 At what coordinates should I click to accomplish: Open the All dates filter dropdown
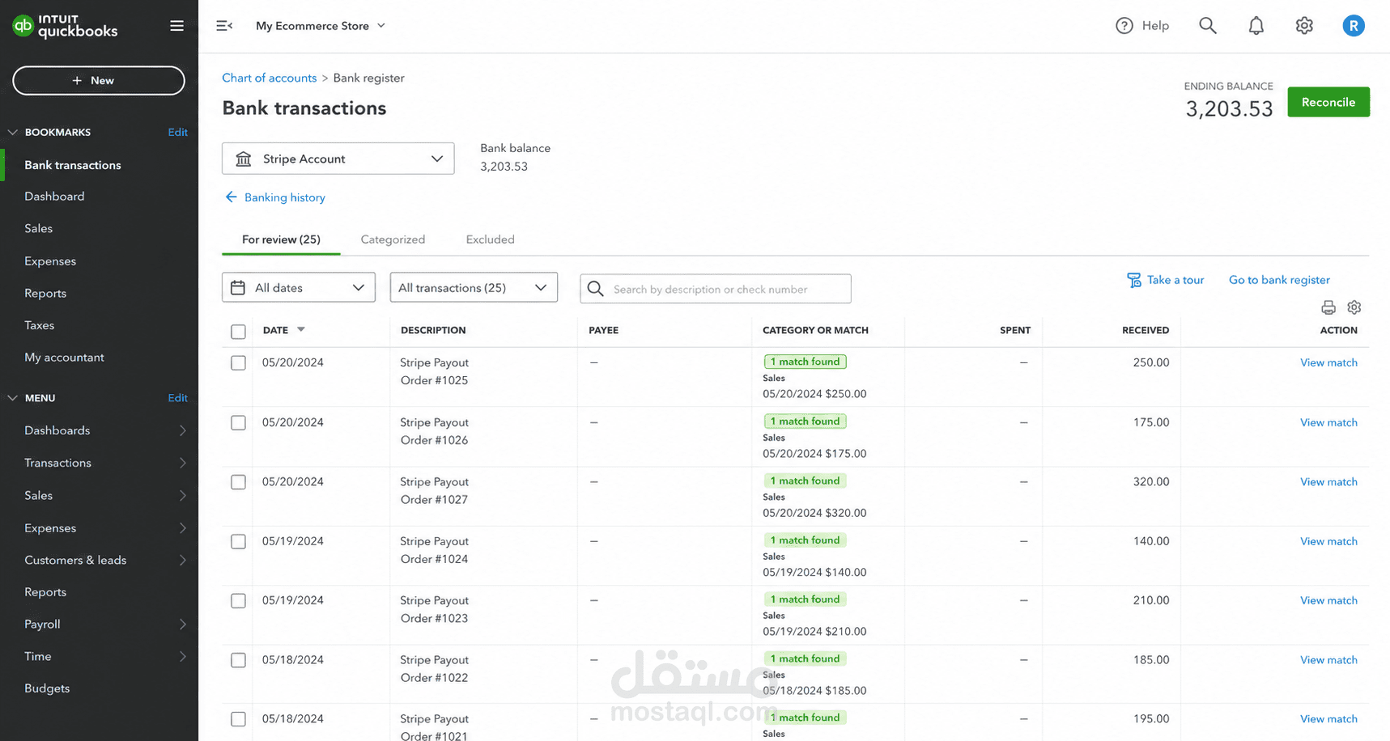[298, 288]
